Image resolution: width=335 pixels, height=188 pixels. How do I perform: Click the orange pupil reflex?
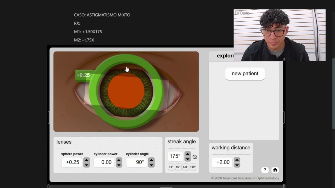point(126,91)
